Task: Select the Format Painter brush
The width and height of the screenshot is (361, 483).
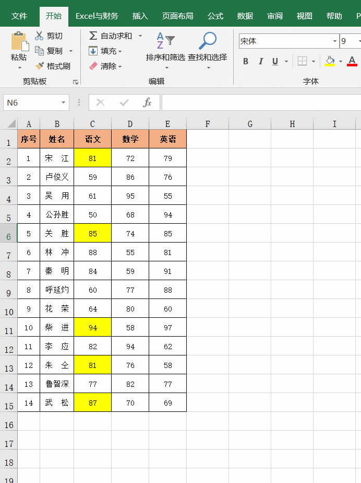Action: 39,66
